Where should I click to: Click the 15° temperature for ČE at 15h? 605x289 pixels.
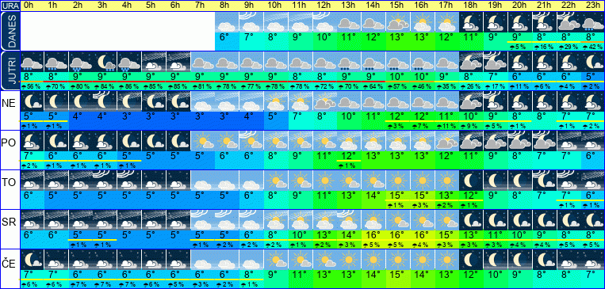[x=397, y=275]
